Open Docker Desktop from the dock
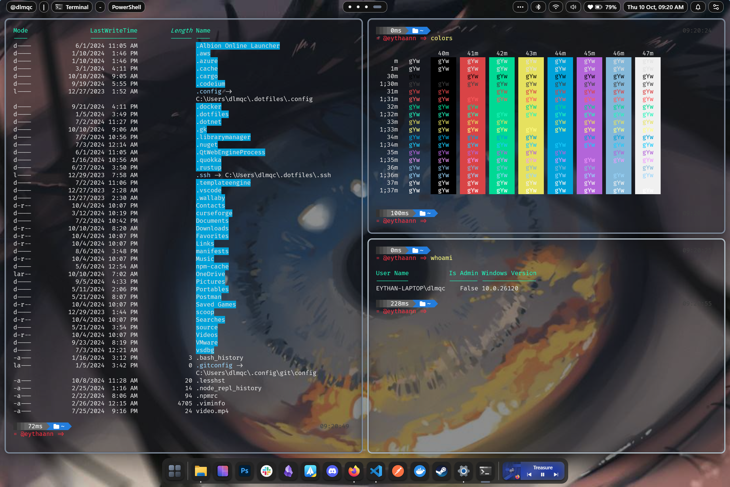 [420, 471]
